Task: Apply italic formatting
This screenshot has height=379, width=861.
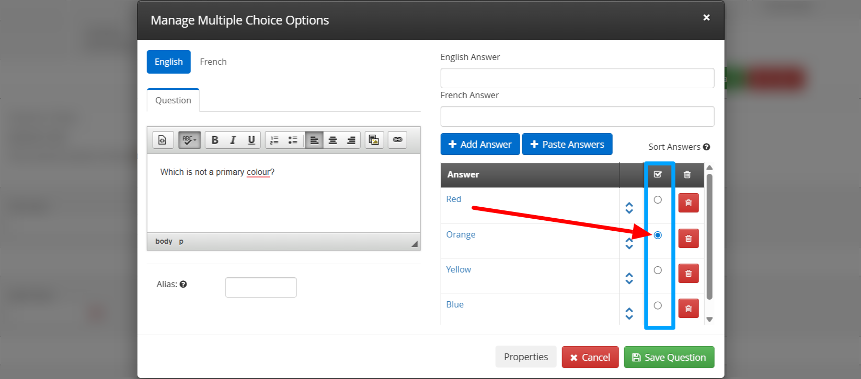Action: point(233,140)
